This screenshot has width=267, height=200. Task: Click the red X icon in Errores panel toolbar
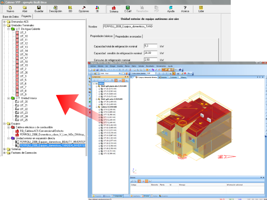(143, 181)
